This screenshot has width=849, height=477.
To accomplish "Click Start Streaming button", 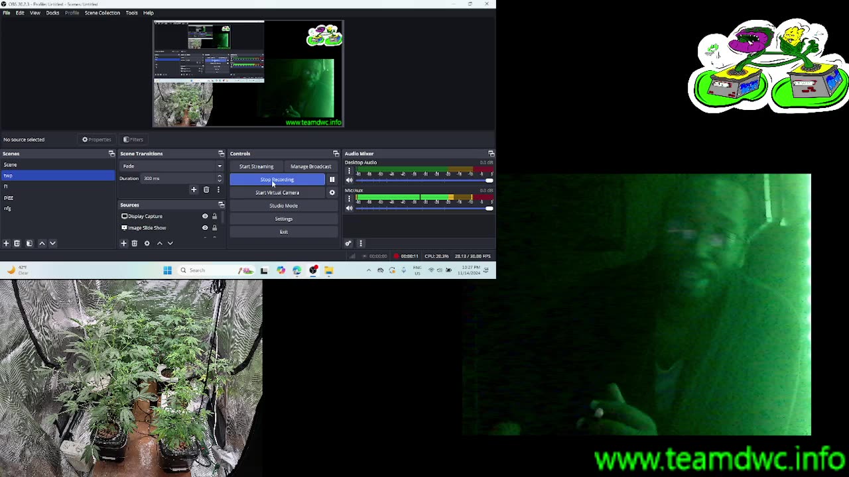I will coord(256,166).
